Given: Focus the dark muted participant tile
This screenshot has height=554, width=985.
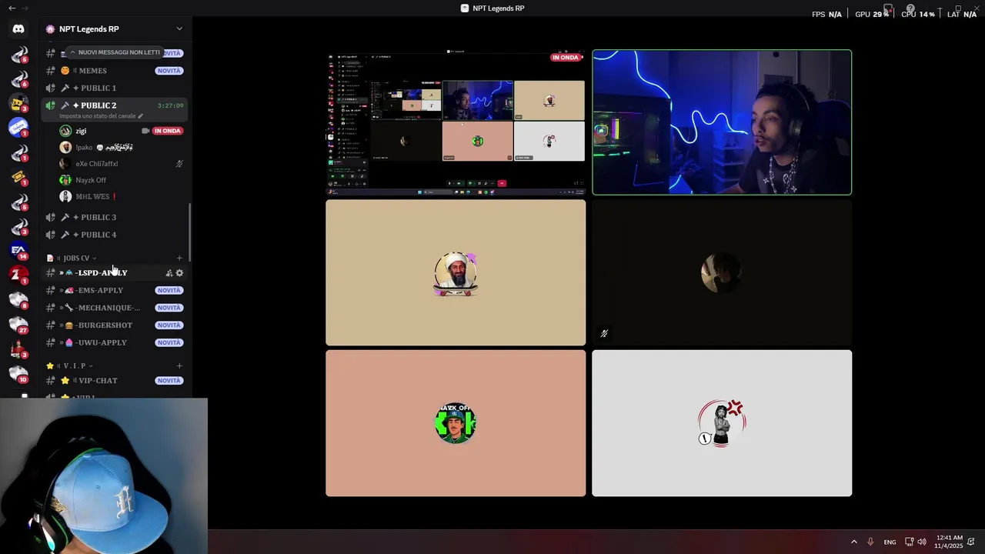Looking at the screenshot, I should tap(722, 272).
